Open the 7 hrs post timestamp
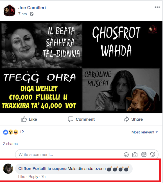Viewport: 163px width, 183px height. click(x=22, y=14)
